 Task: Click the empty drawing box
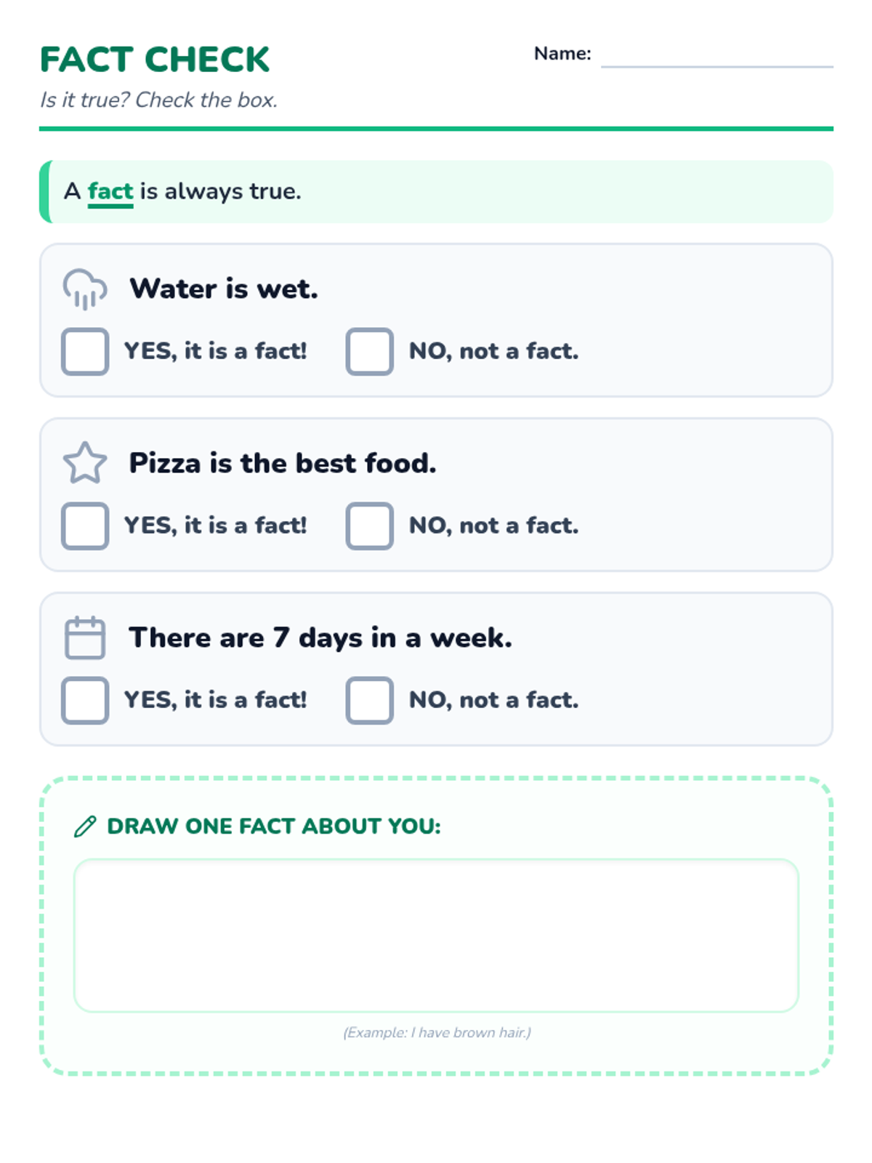tap(436, 935)
